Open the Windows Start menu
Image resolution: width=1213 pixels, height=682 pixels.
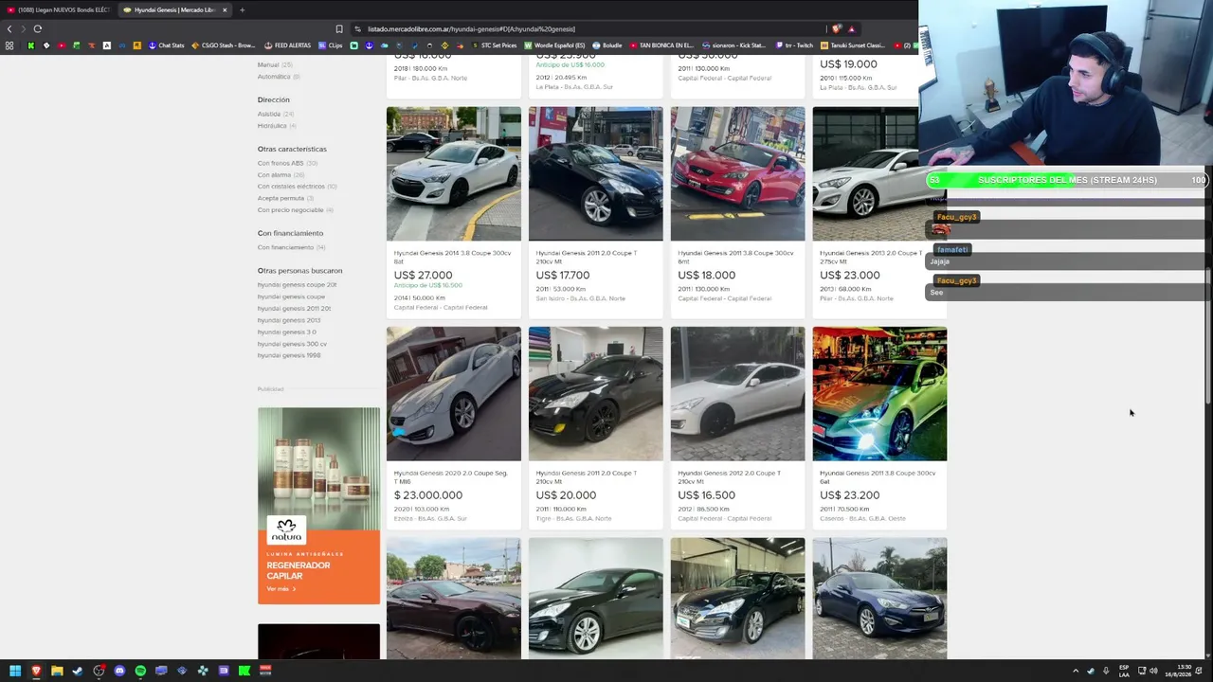pos(15,671)
